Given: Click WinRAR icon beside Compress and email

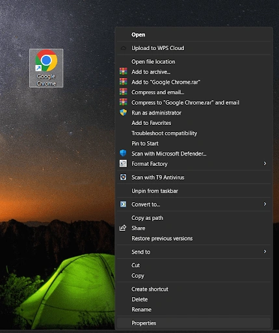Looking at the screenshot, I should [124, 92].
